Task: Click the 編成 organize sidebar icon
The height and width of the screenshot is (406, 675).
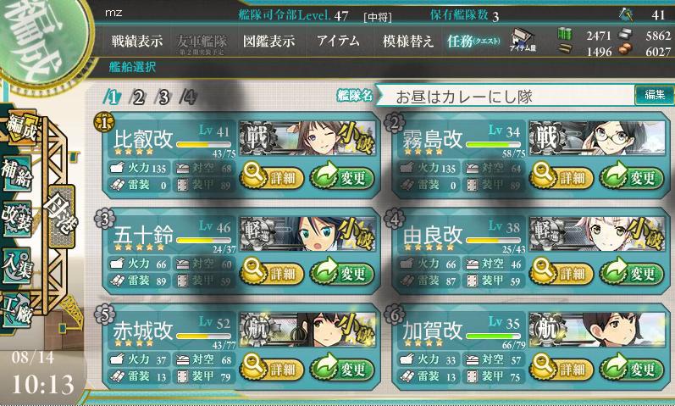Action: pos(19,127)
